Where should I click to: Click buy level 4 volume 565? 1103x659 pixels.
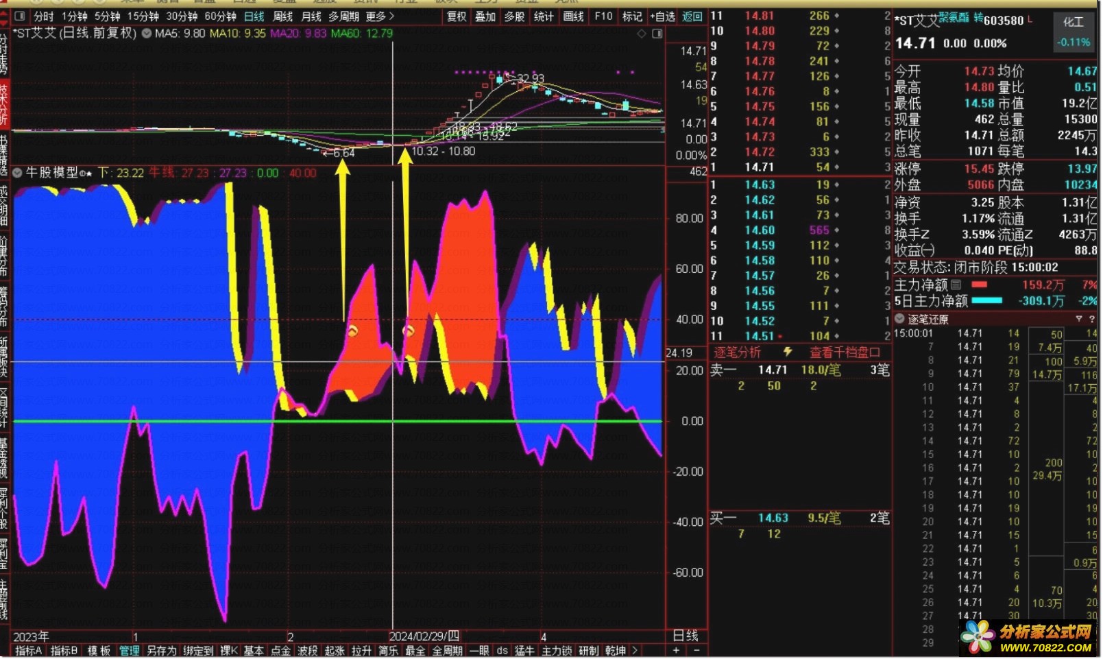pos(819,230)
